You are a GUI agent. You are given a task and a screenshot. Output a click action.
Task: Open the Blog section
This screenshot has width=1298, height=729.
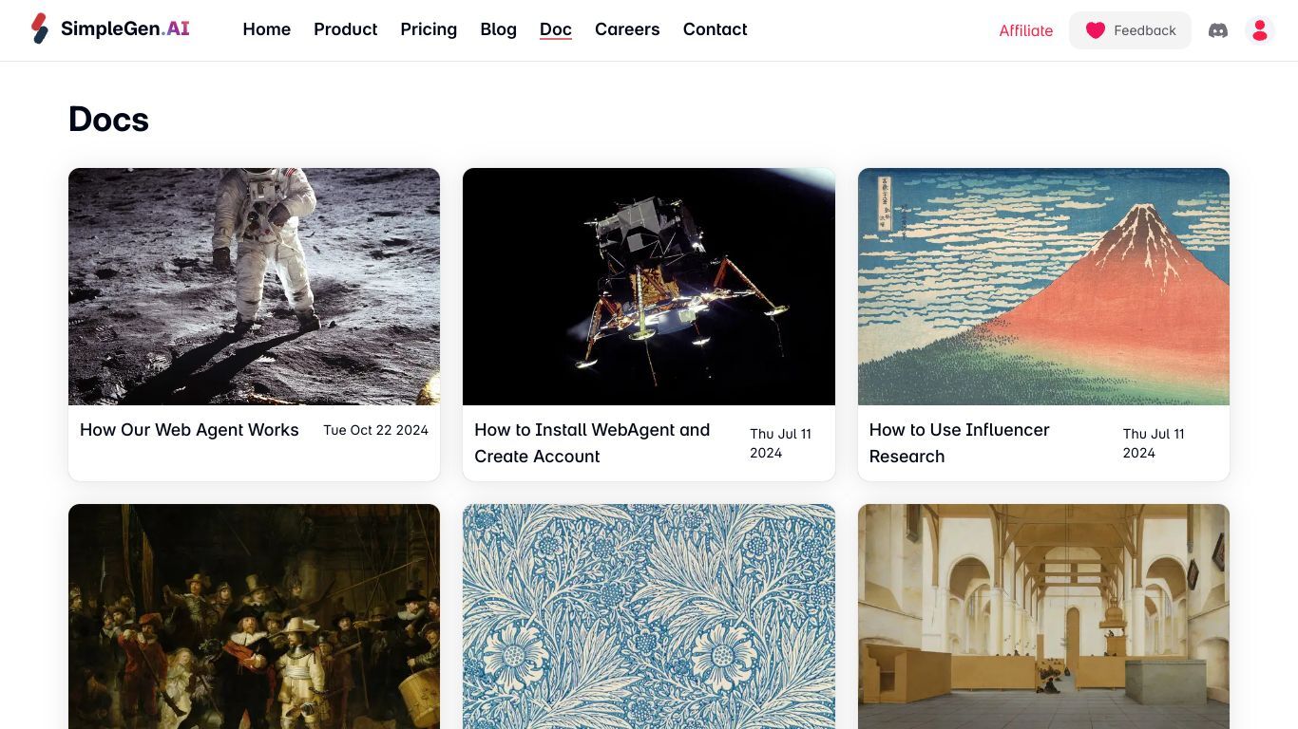(x=499, y=29)
